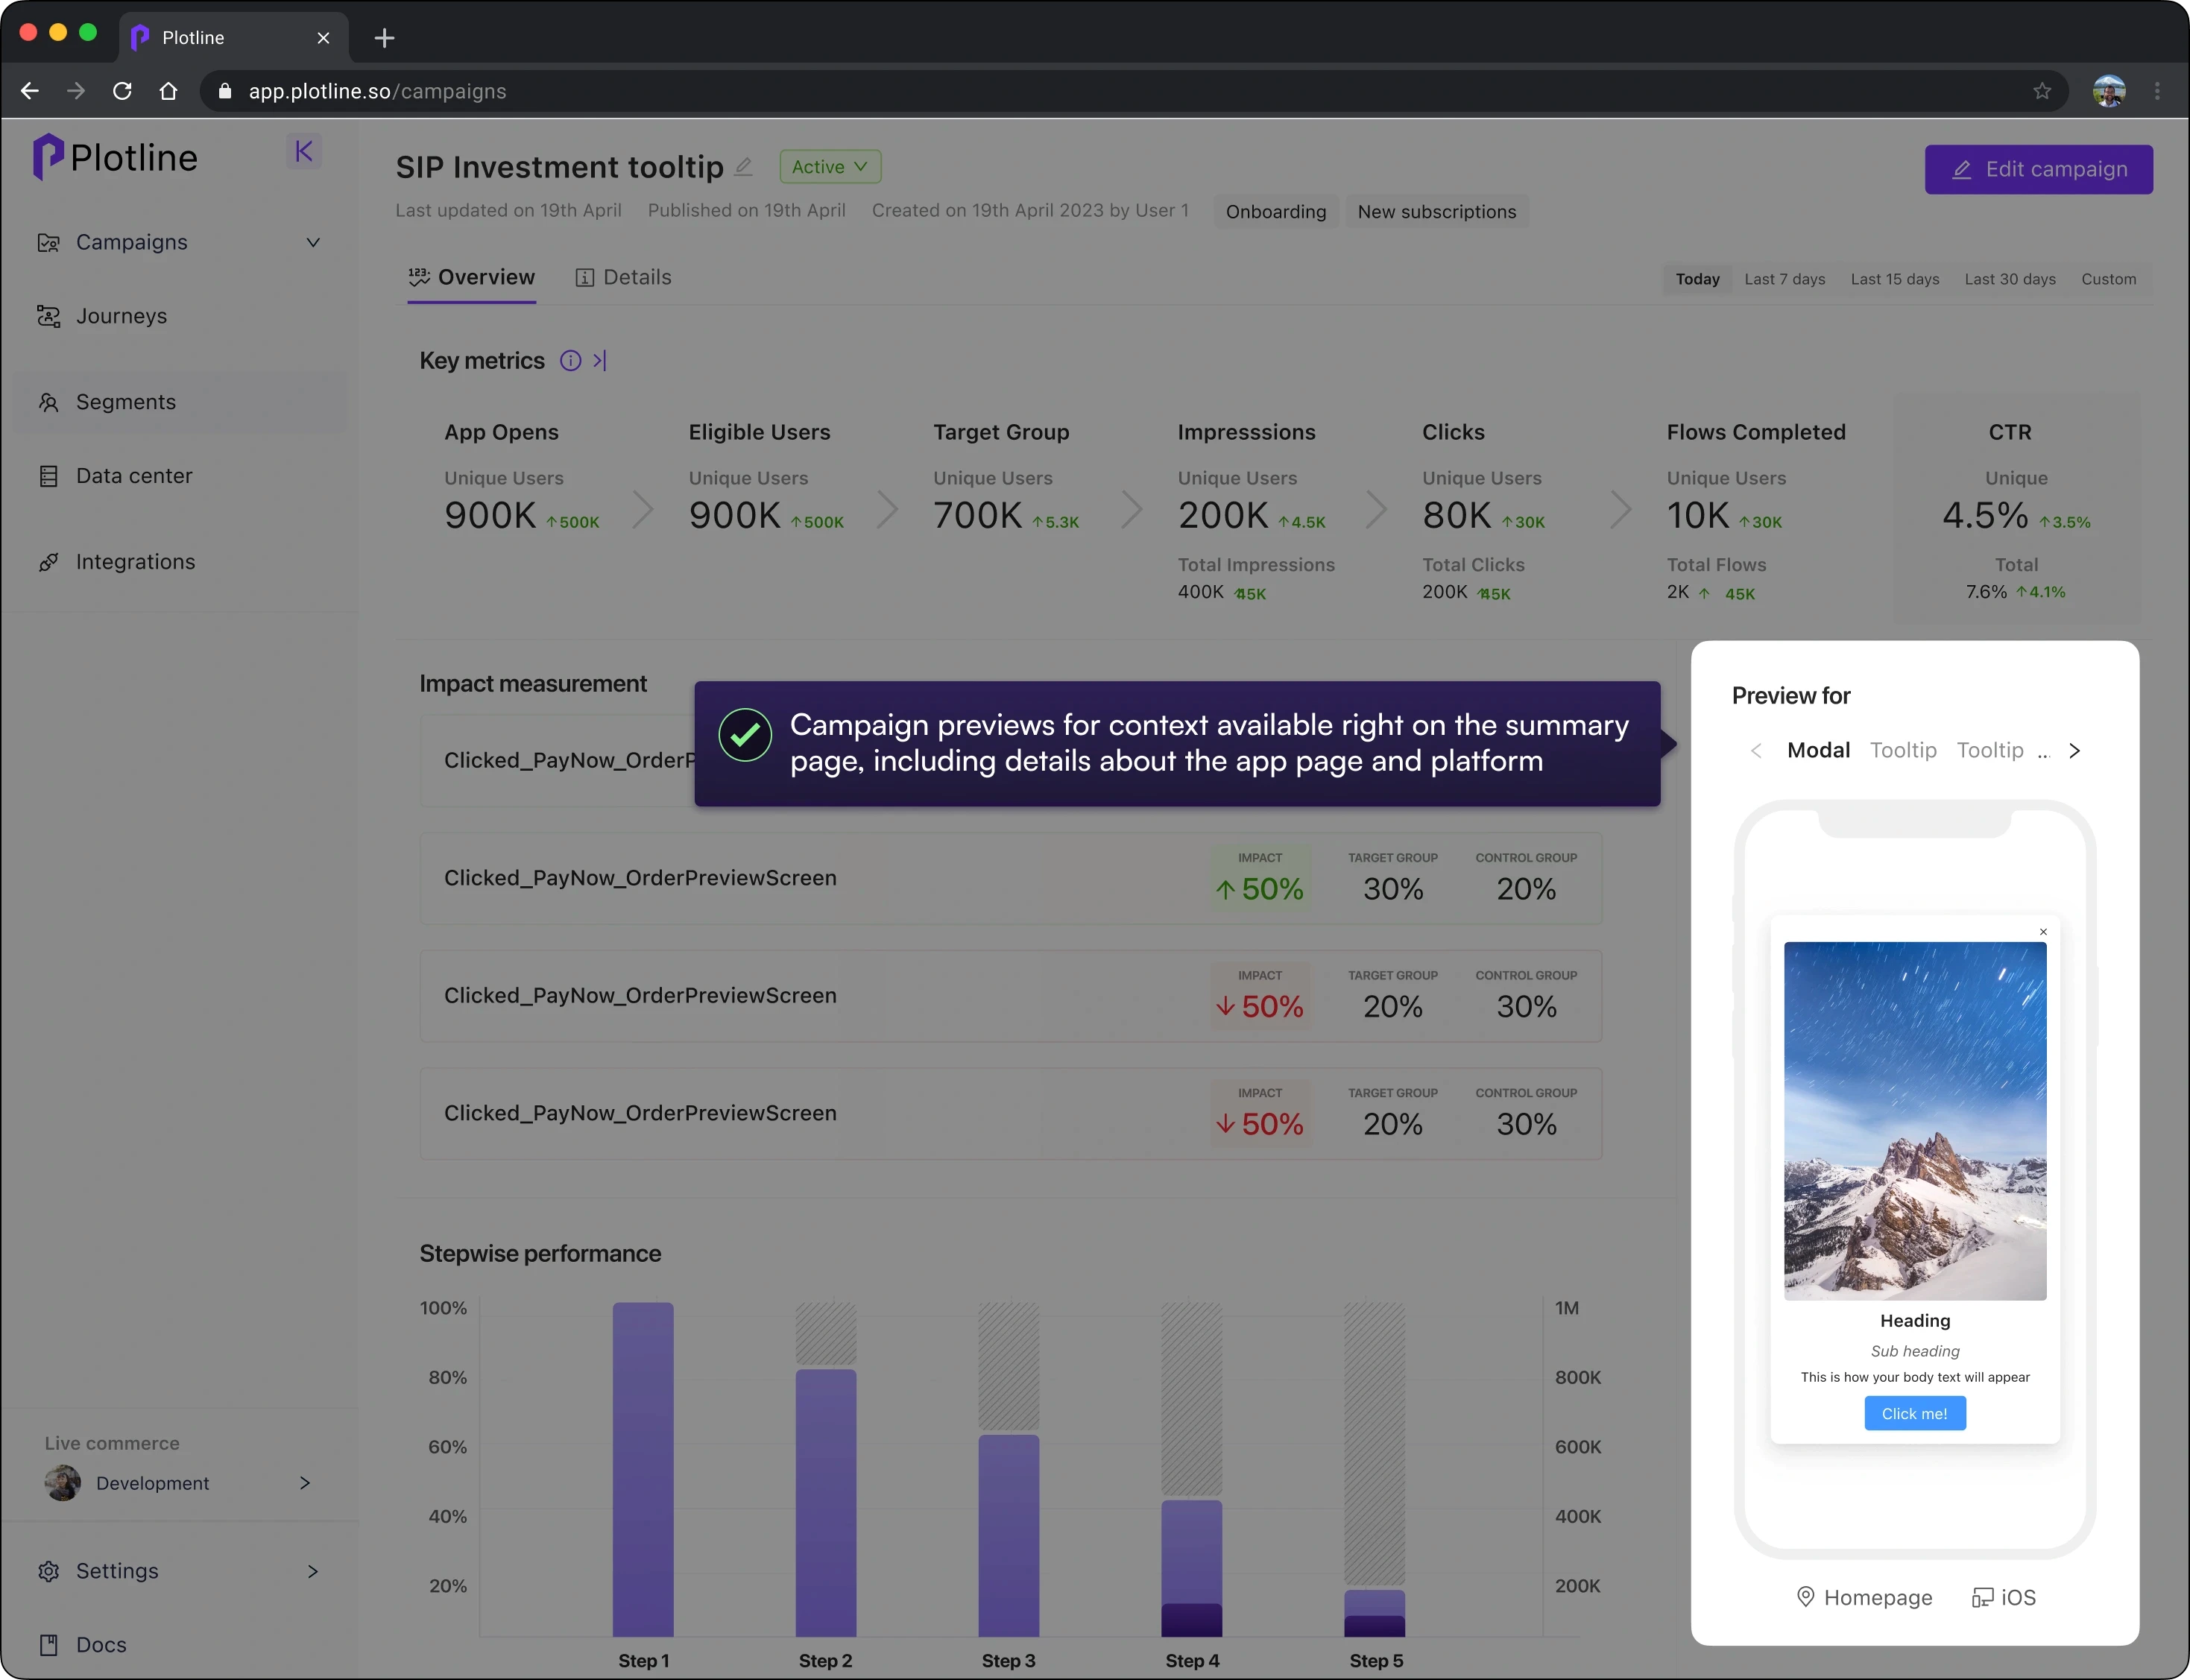Select the Today date range

1697,279
